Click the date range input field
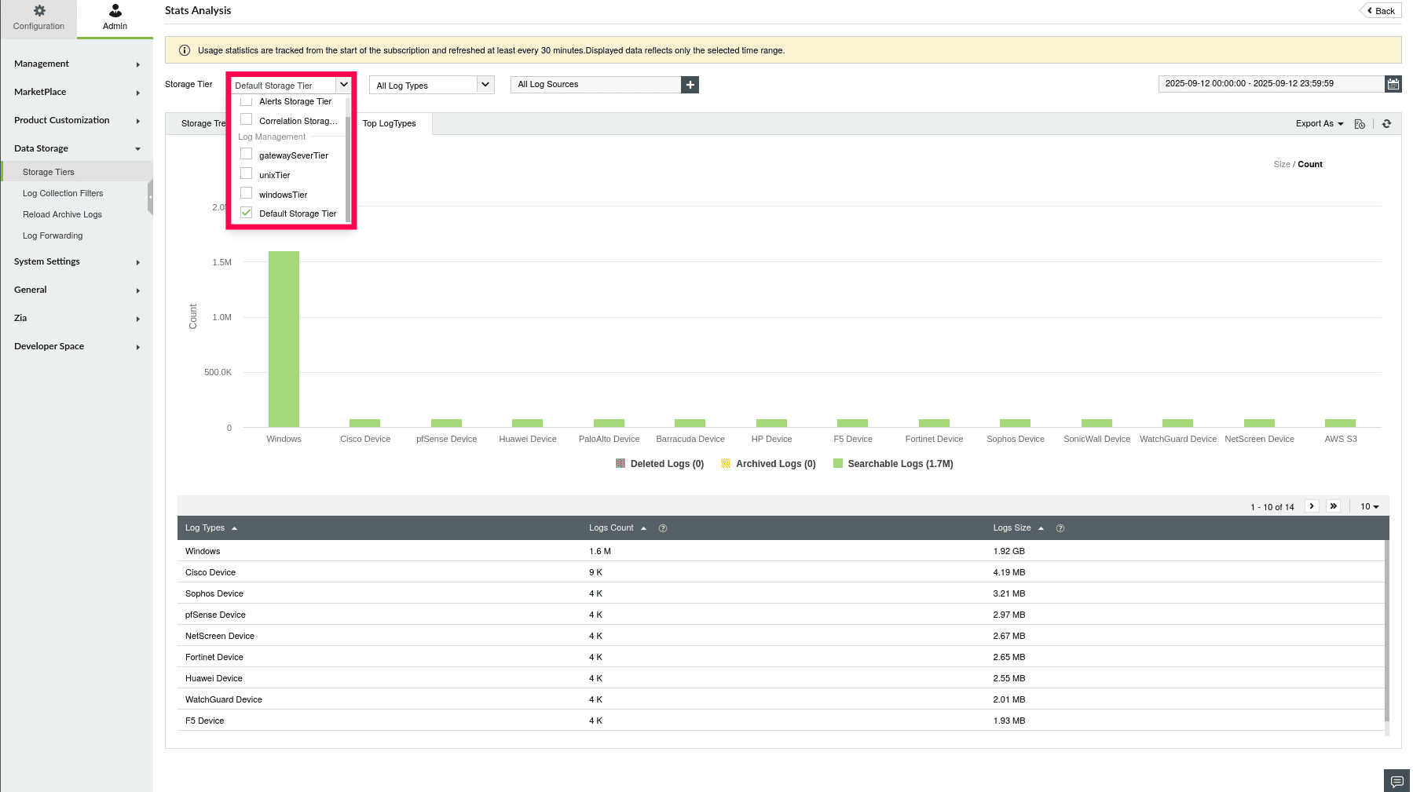The height and width of the screenshot is (792, 1413). [1271, 84]
